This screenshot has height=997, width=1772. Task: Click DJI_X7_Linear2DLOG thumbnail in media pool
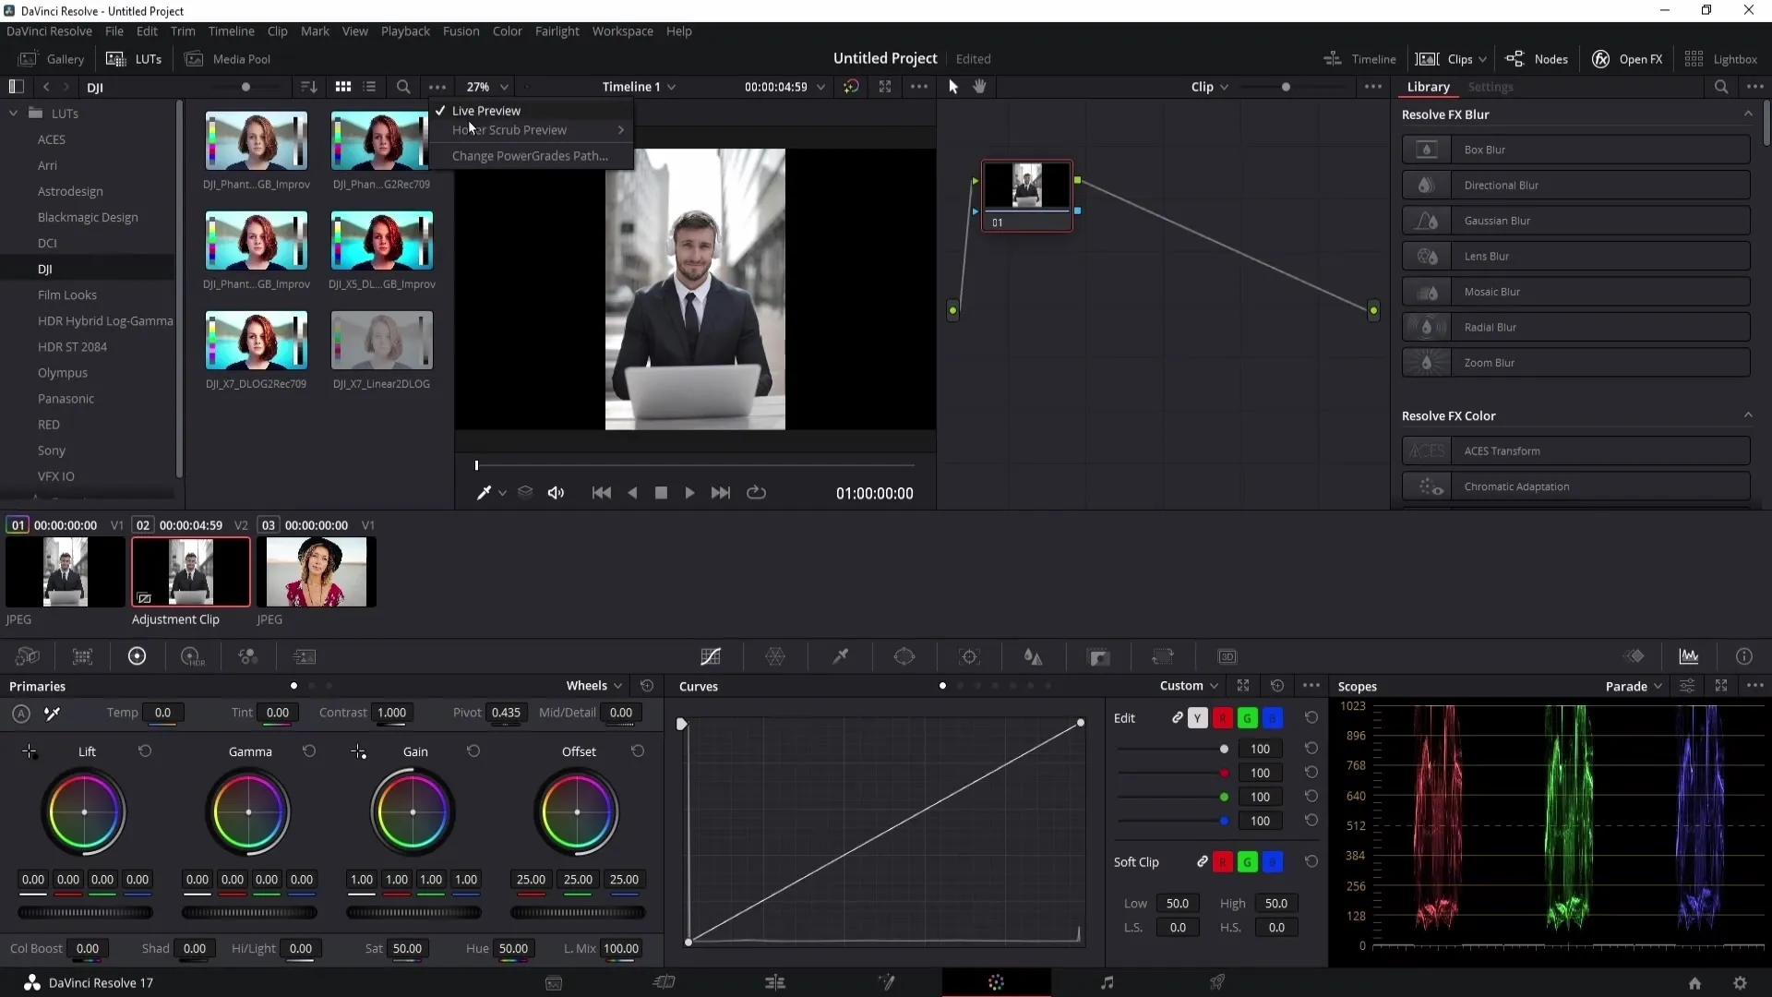381,341
